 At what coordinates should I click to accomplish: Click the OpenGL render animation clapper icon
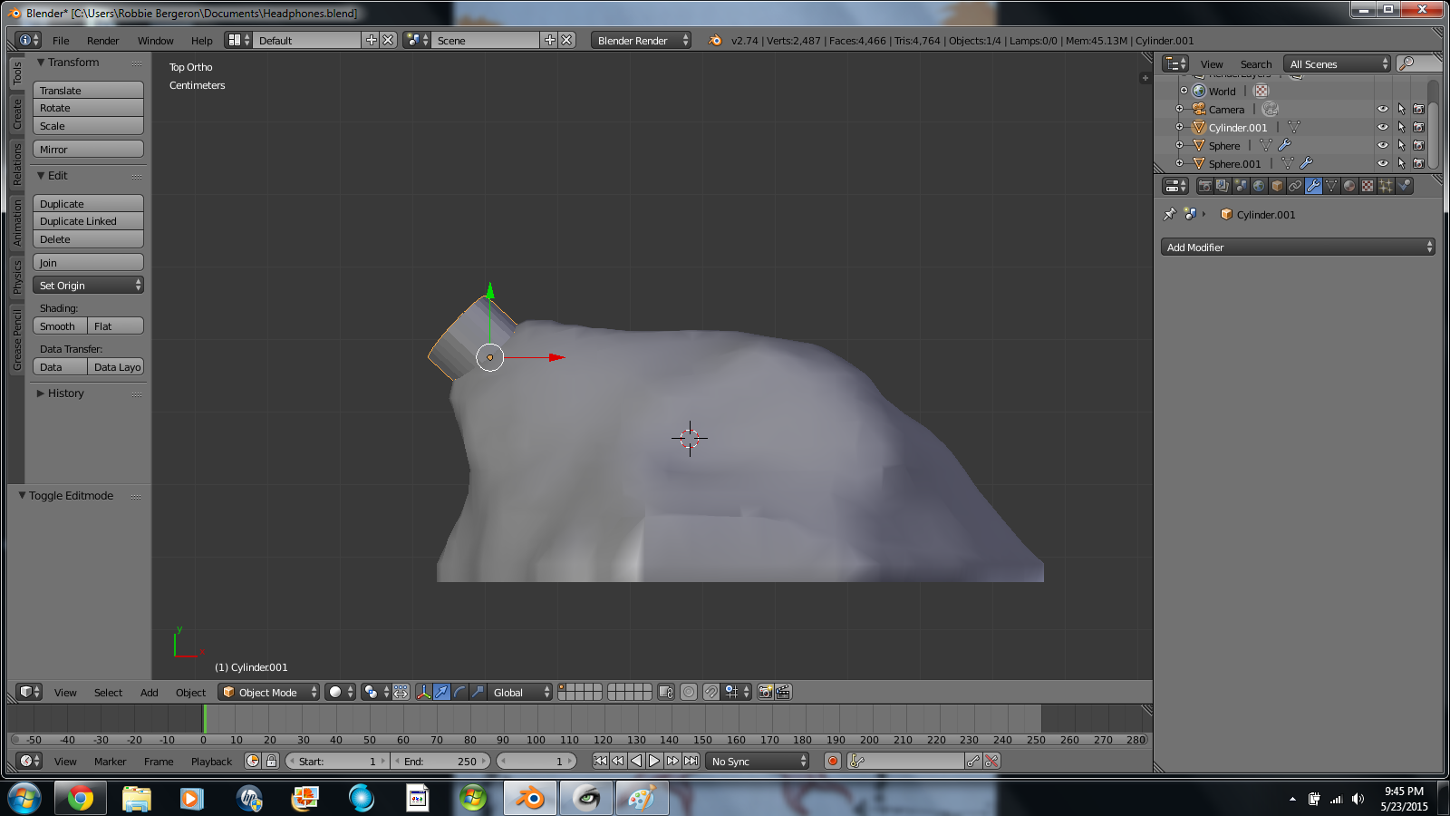pyautogui.click(x=784, y=692)
